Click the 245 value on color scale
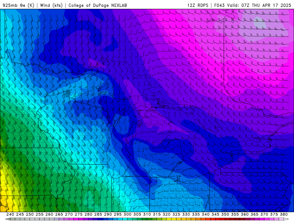The image size is (294, 221). 20,214
